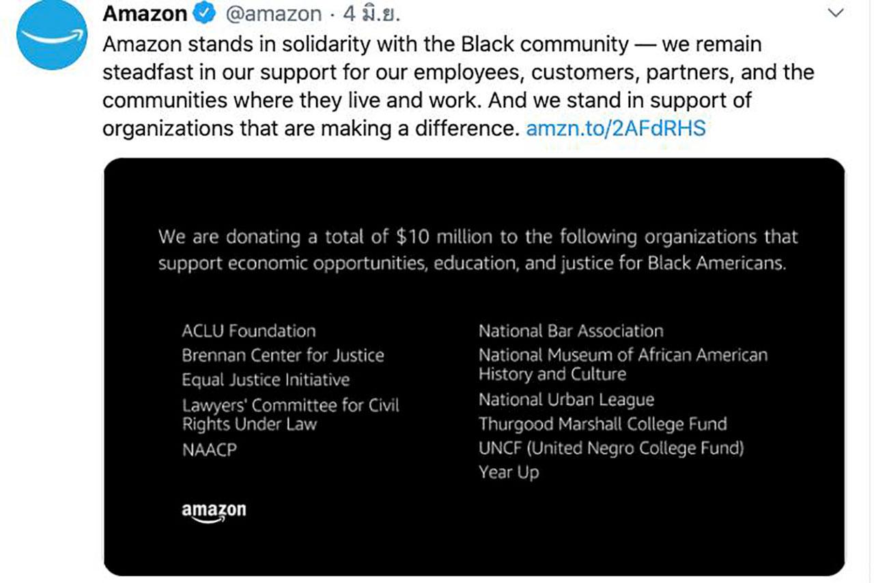Viewport: 874px width, 583px height.
Task: Expand the tweet options chevron
Action: pyautogui.click(x=834, y=14)
